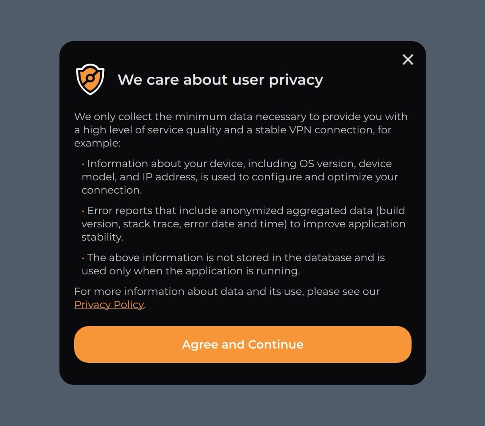This screenshot has height=426, width=485.
Task: Click the "We care about user privacy" heading
Action: pyautogui.click(x=220, y=80)
